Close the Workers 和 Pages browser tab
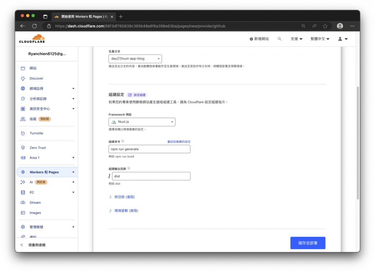 coord(112,17)
